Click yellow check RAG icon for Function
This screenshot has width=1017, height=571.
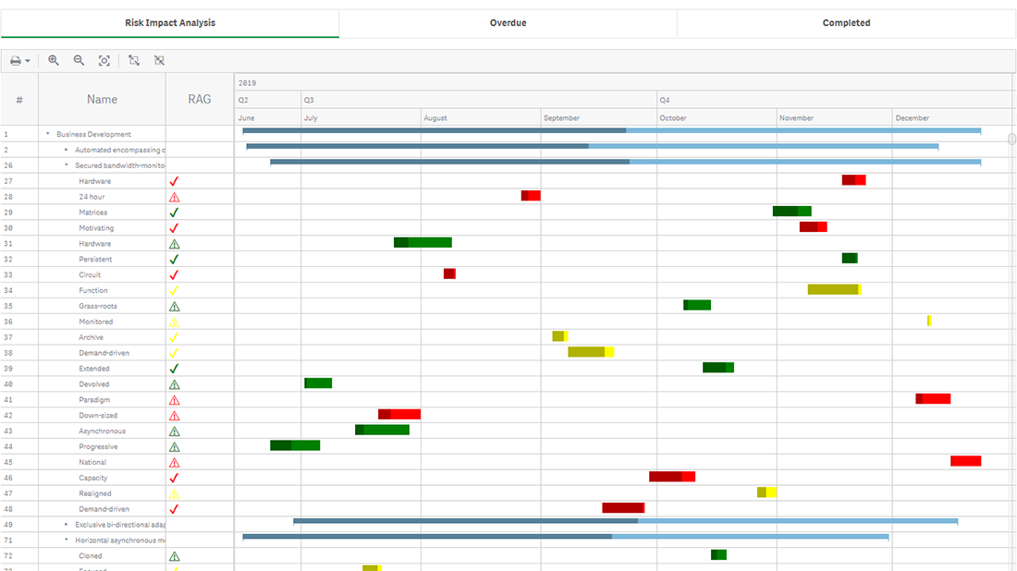click(x=174, y=291)
